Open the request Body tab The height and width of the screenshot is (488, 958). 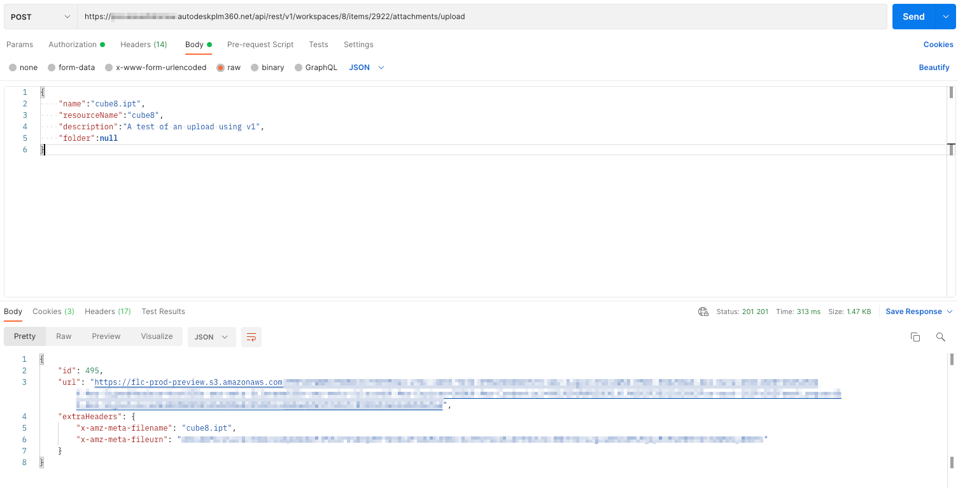pyautogui.click(x=199, y=45)
